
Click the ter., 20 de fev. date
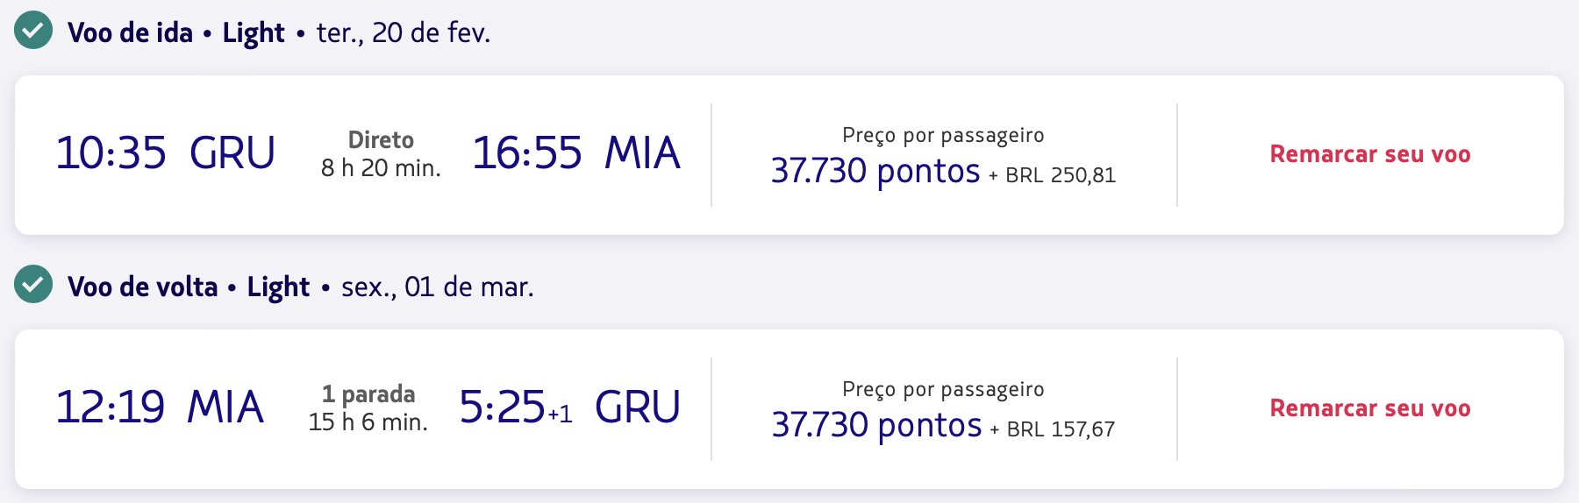click(404, 32)
